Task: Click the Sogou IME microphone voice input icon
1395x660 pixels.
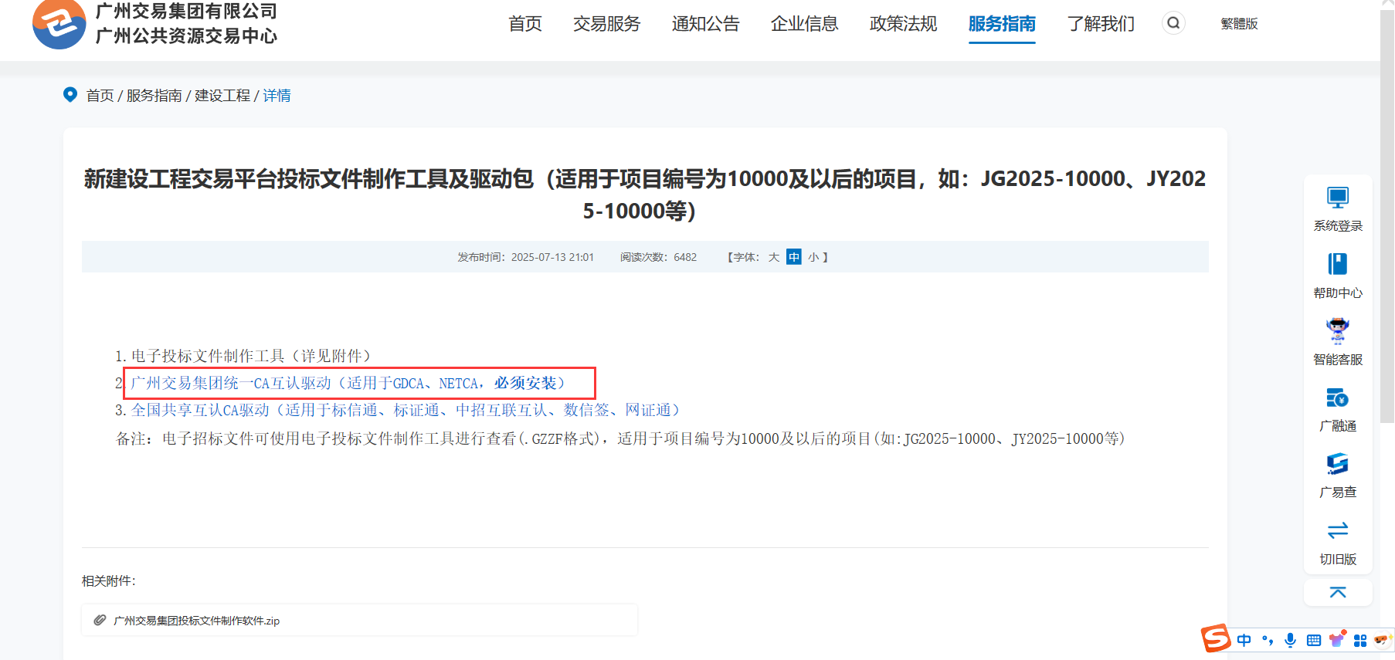Action: (1290, 640)
